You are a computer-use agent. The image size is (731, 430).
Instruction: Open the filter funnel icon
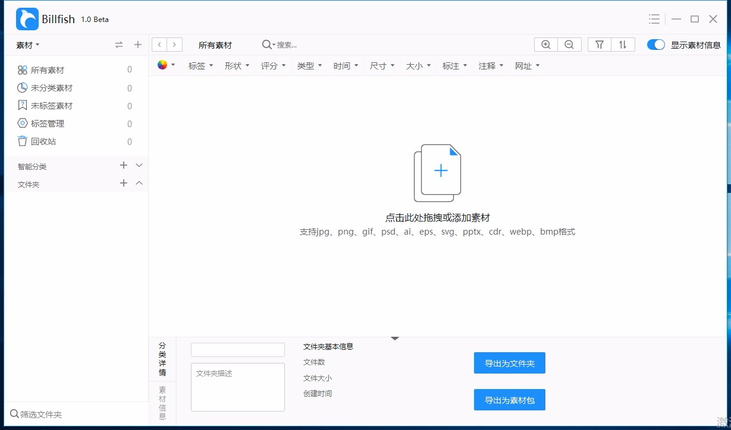pyautogui.click(x=599, y=44)
